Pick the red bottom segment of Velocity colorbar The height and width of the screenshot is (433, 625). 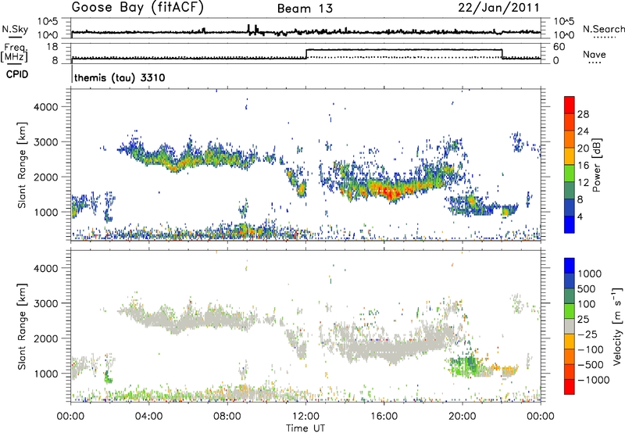(x=570, y=386)
